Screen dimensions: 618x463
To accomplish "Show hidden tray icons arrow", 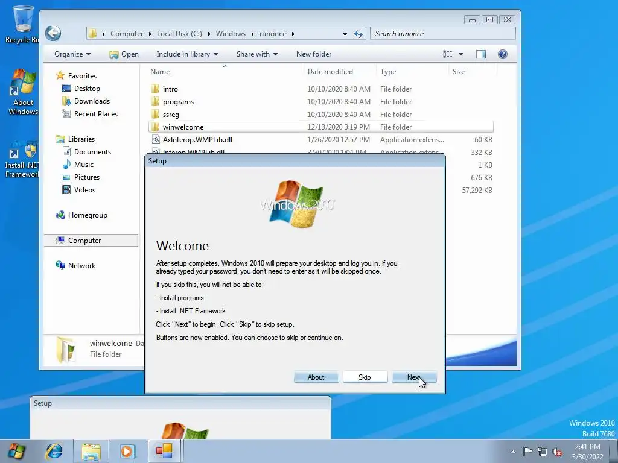I will pyautogui.click(x=513, y=452).
